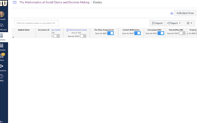Disable Save for MLP on Pre-Class Assignments

[111, 33]
